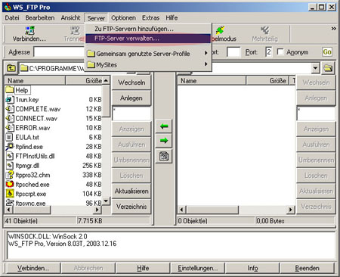This screenshot has width=340, height=277.
Task: Select the 1run.key file icon
Action: coord(9,100)
